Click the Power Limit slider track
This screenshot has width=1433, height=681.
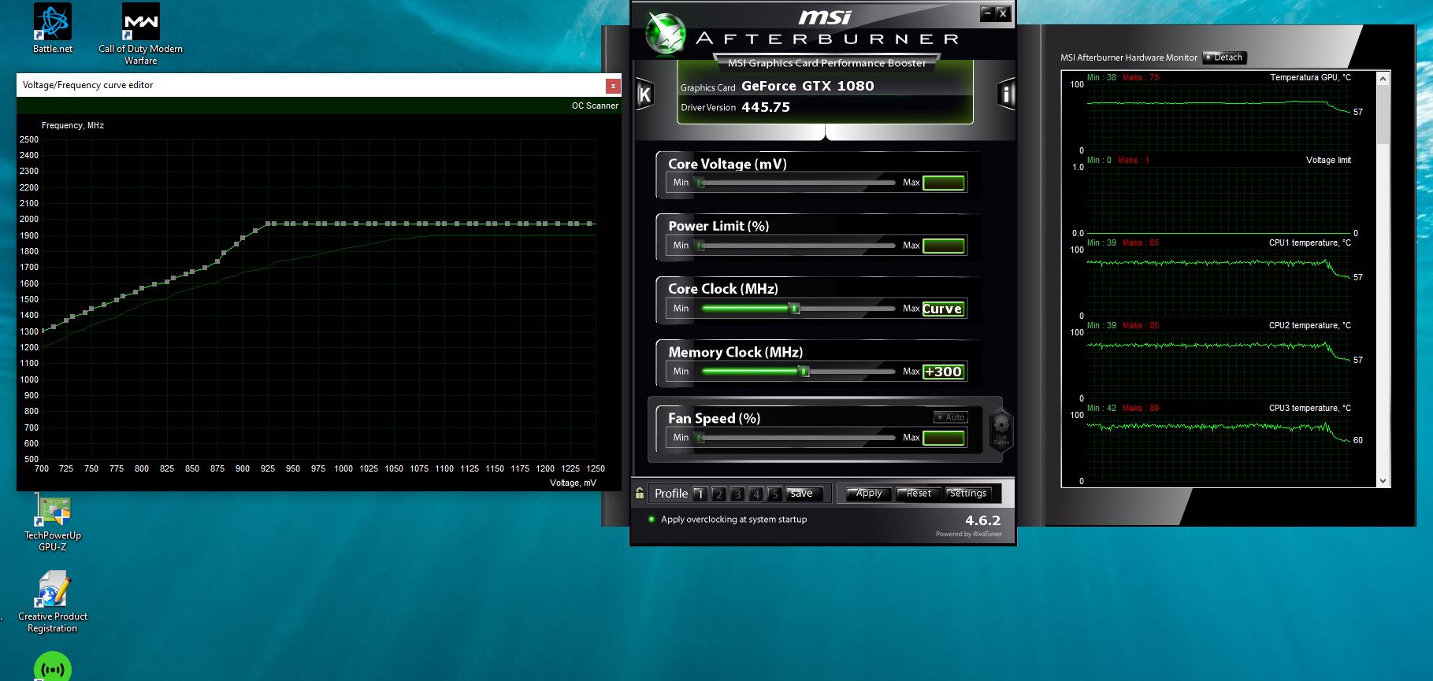[796, 246]
